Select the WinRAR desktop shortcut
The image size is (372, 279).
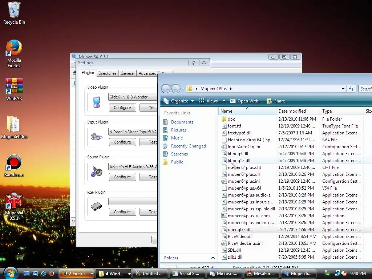click(x=14, y=89)
